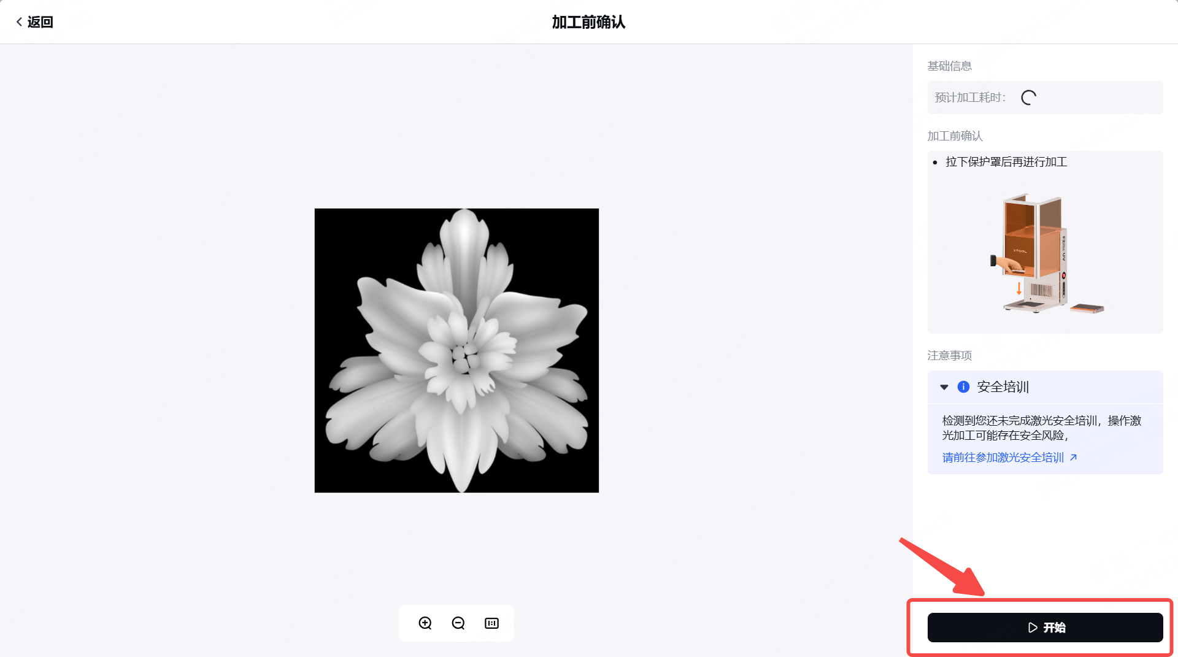Image resolution: width=1178 pixels, height=657 pixels.
Task: Click the 1:1 fit view icon
Action: [491, 623]
